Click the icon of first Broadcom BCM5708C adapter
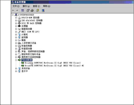The width and height of the screenshot is (134, 105). point(23,63)
